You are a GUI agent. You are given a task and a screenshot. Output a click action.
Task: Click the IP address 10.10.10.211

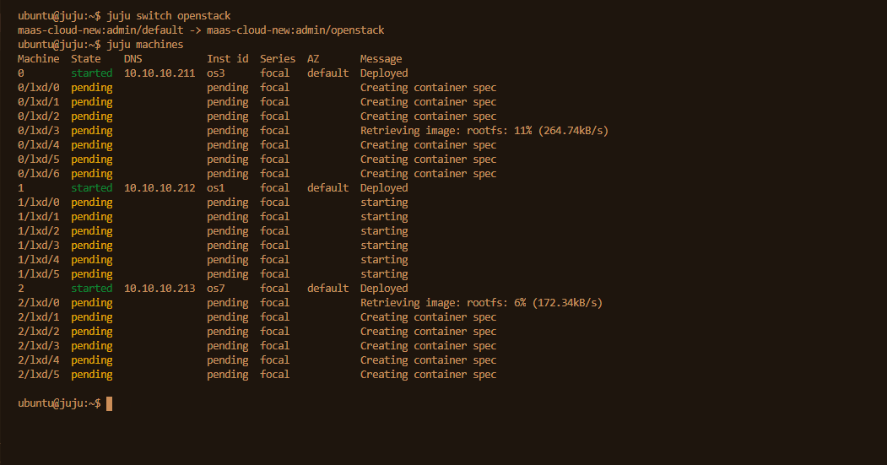160,73
